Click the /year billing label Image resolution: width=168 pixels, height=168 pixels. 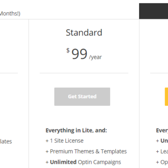[x=95, y=57]
